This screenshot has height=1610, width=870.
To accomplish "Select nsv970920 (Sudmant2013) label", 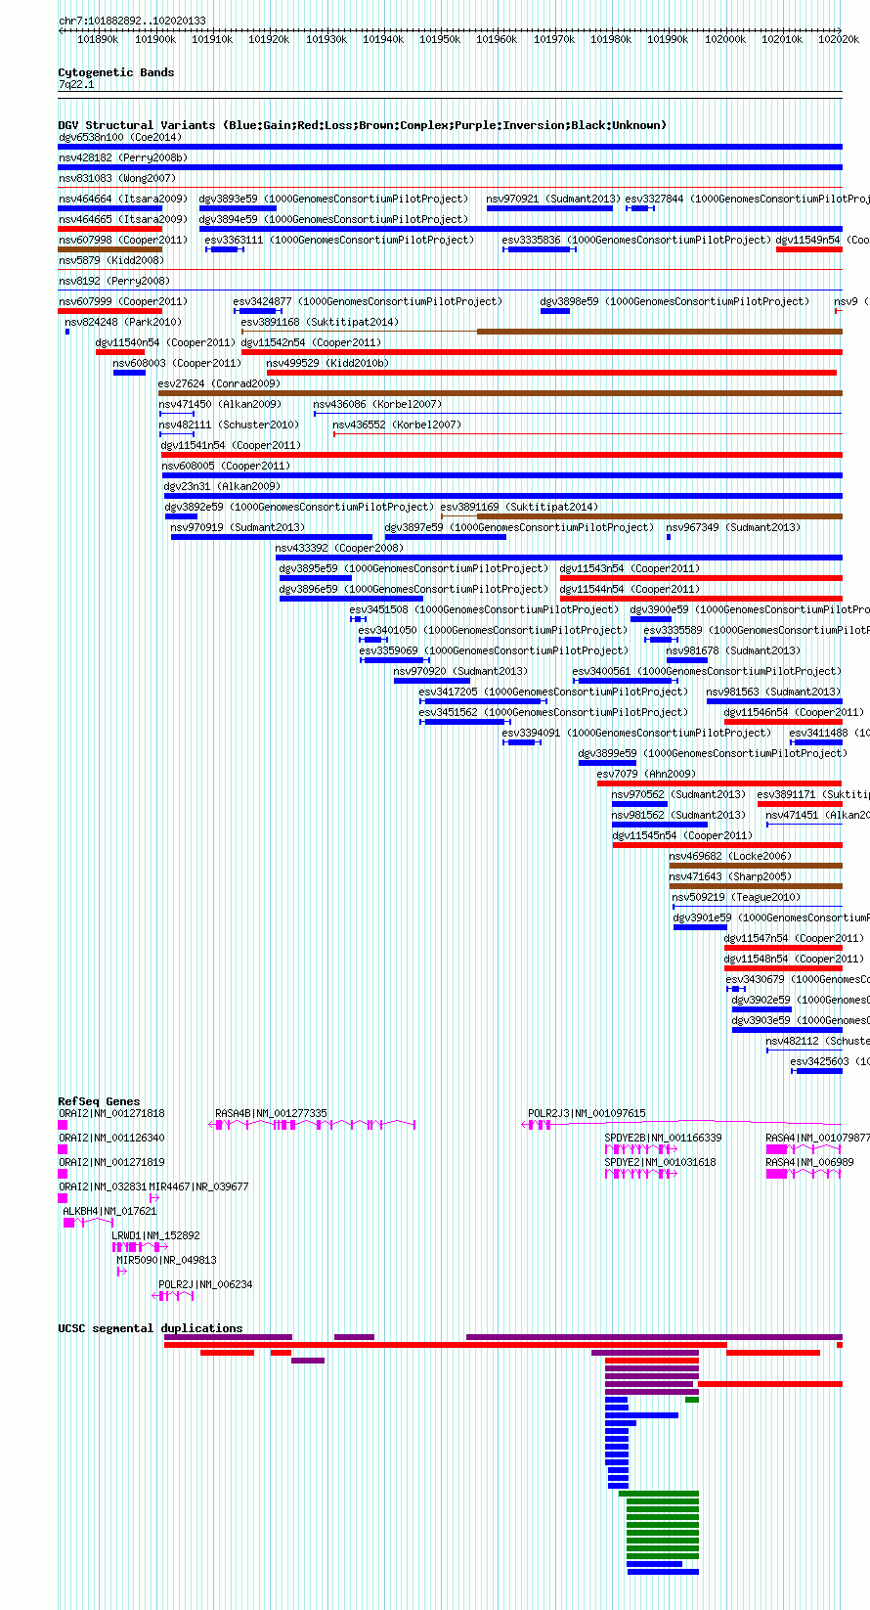I will coord(460,671).
